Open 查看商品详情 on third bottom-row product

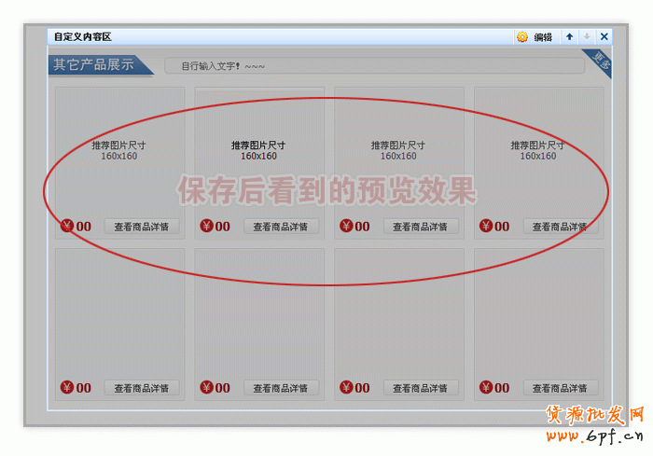click(x=421, y=388)
